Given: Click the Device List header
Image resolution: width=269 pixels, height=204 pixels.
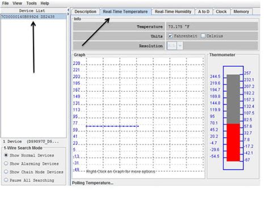Looking at the screenshot, I should 32,11.
